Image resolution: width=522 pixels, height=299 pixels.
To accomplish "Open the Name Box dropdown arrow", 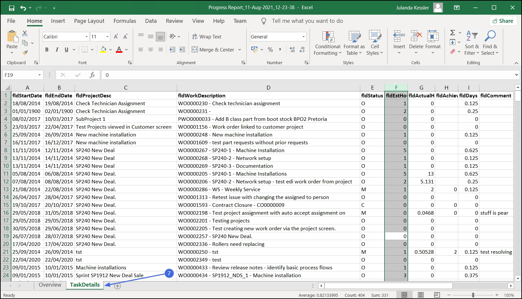I will point(39,75).
